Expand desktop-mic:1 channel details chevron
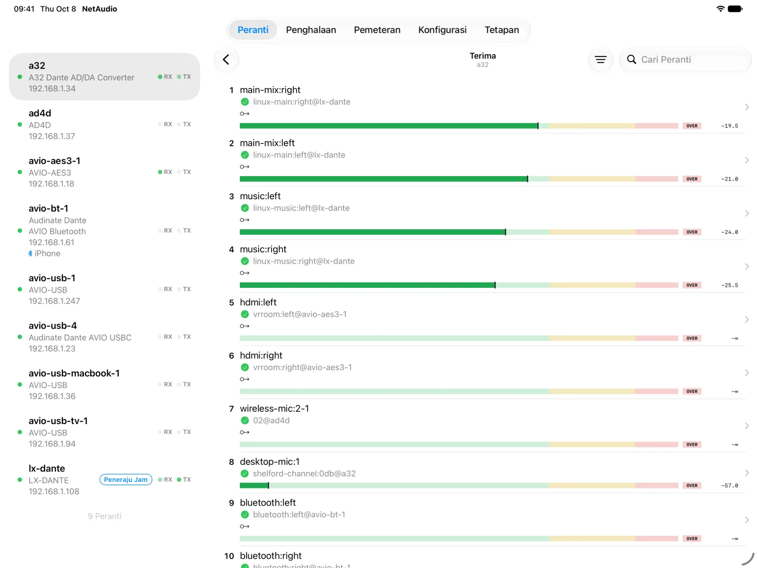The image size is (757, 568). click(747, 473)
